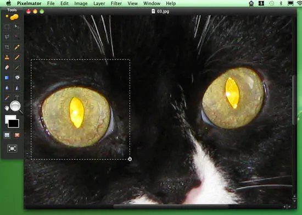Select the Move tool
The image size is (302, 215).
coord(17,27)
